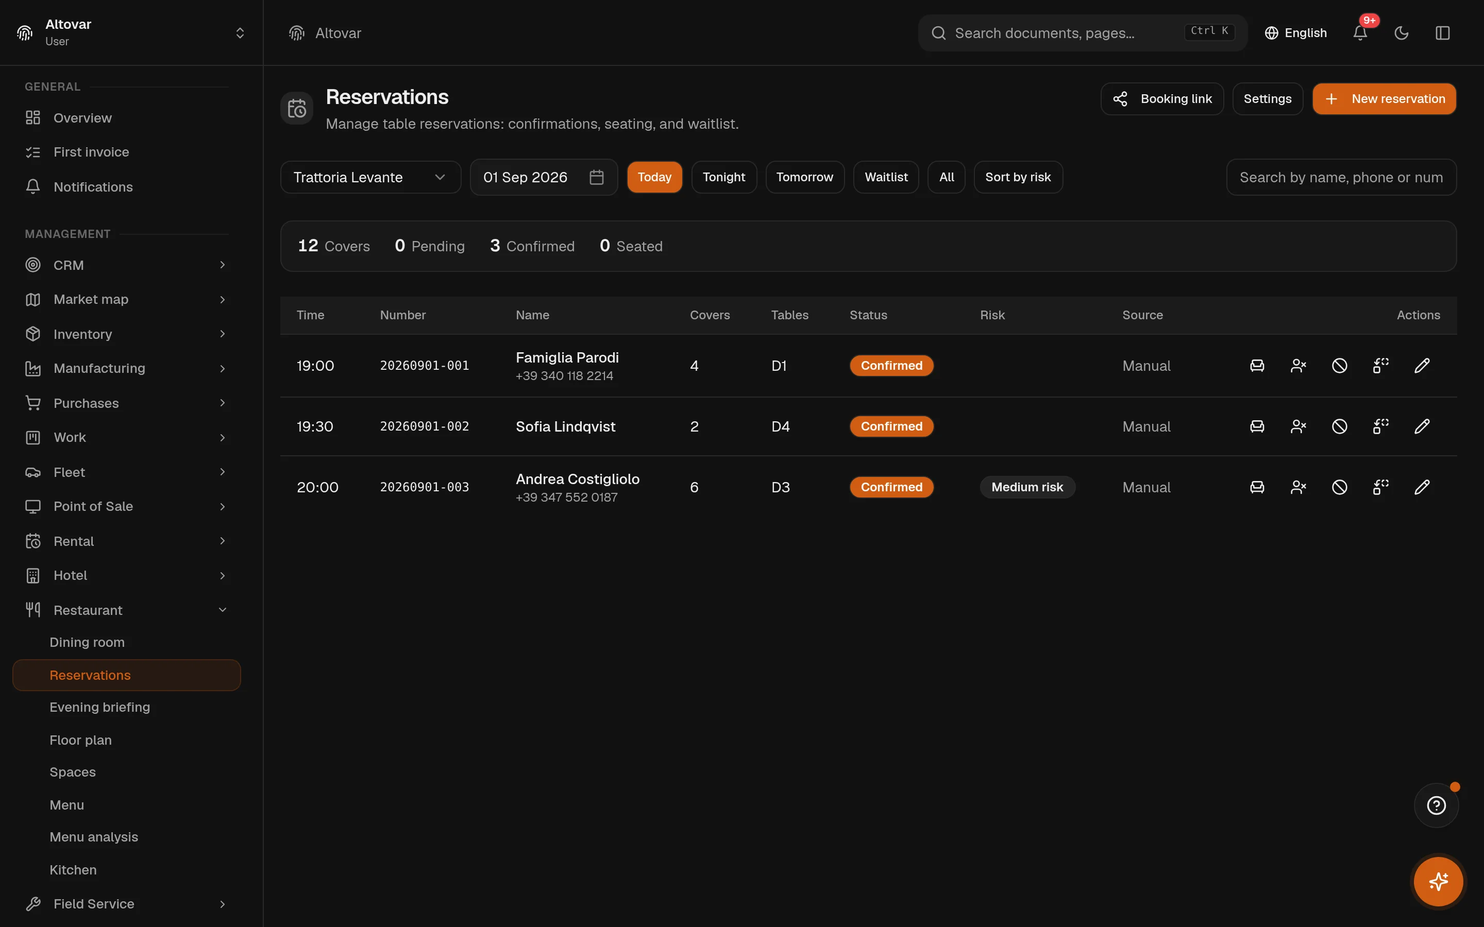The width and height of the screenshot is (1484, 927).
Task: Toggle the Sort by risk filter
Action: pos(1018,177)
